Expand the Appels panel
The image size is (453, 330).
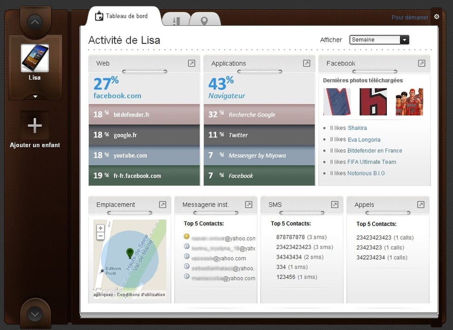[421, 205]
